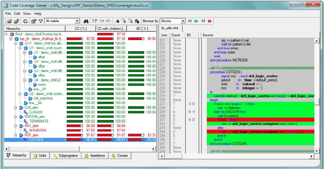Open the Edit menu
Viewport: 324px width, 169px height.
coord(17,14)
